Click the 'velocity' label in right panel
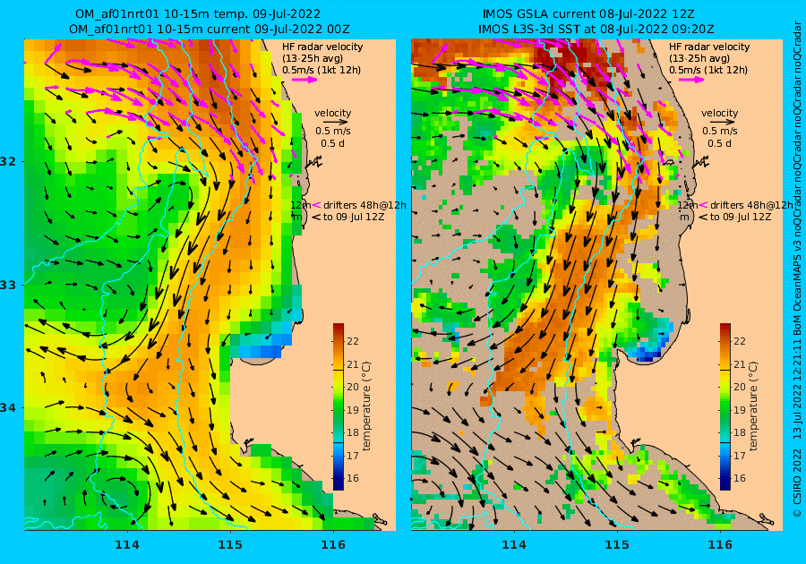 (720, 113)
